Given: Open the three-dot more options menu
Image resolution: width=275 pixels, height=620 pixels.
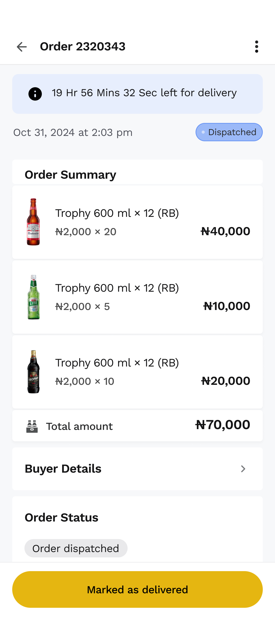Looking at the screenshot, I should tap(256, 47).
